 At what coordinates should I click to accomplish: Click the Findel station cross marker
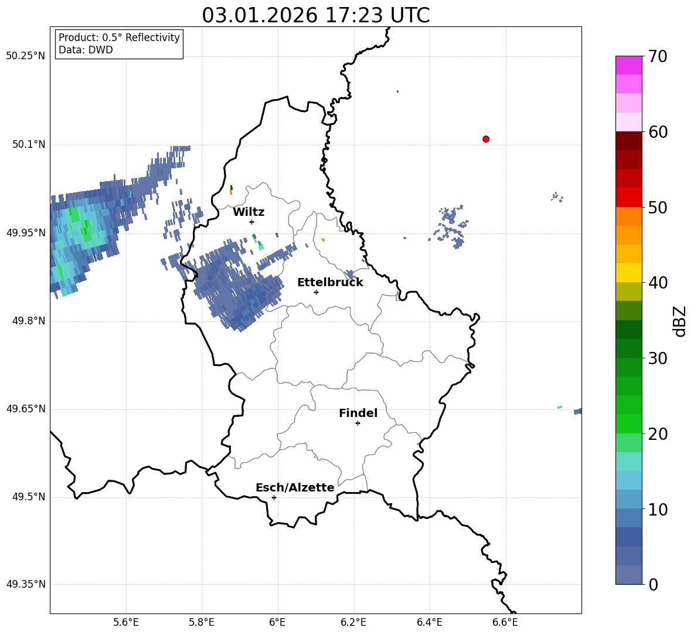358,423
